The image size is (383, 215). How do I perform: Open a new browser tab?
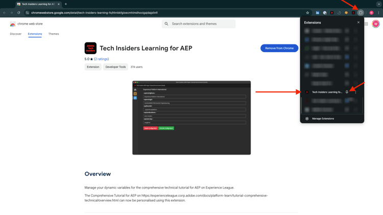pyautogui.click(x=66, y=4)
